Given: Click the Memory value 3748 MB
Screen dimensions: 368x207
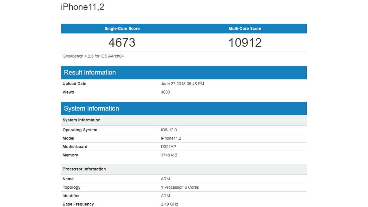Looking at the screenshot, I should coord(169,155).
